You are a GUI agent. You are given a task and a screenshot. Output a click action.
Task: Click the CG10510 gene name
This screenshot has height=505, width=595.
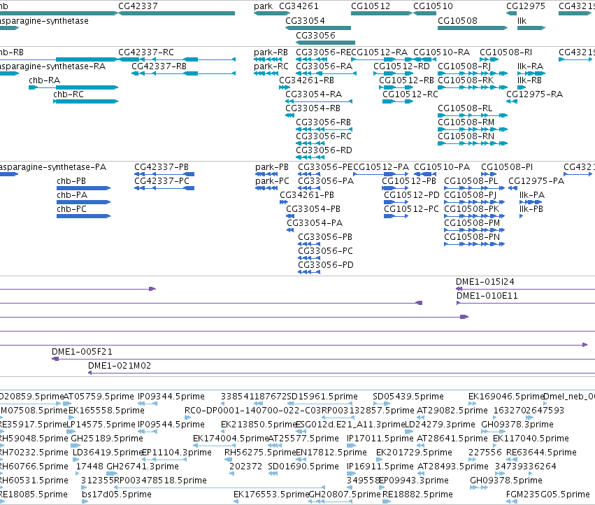click(x=433, y=6)
